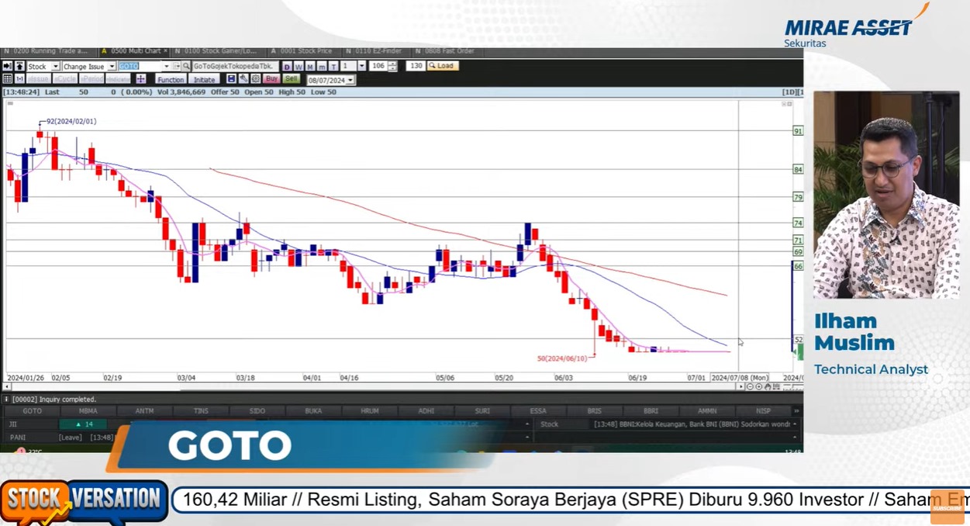Click the green Sell button
The image size is (970, 526).
pos(291,79)
